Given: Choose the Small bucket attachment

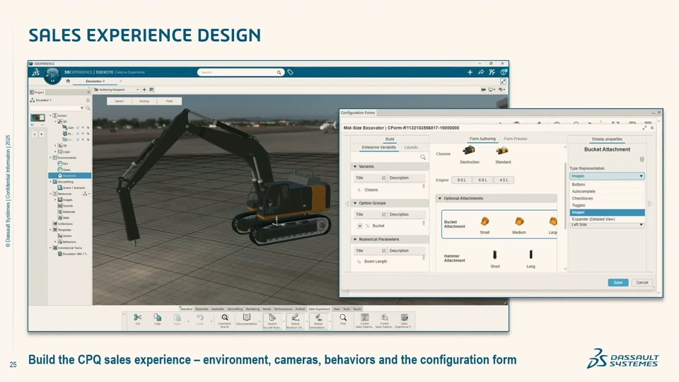Looking at the screenshot, I should point(484,225).
